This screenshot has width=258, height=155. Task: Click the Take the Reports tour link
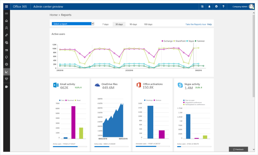coord(196,24)
